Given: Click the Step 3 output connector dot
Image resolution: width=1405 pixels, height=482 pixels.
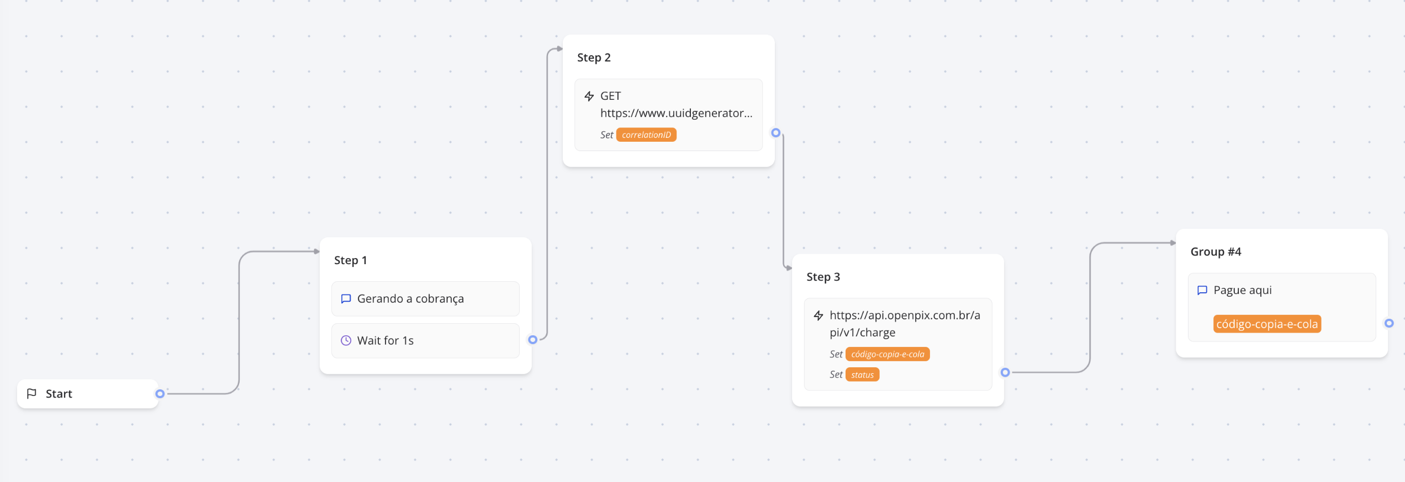Looking at the screenshot, I should point(1005,372).
